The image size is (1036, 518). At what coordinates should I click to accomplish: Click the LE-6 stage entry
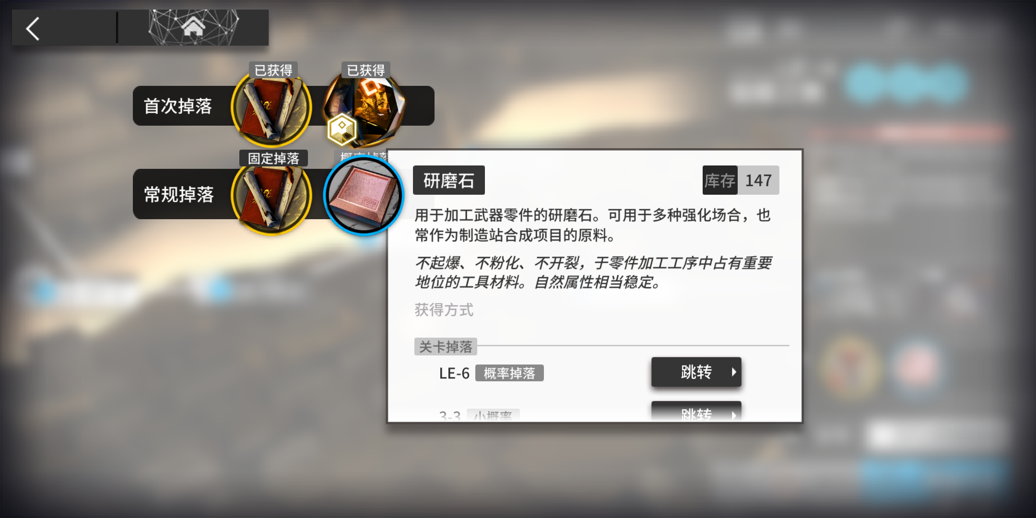pyautogui.click(x=454, y=373)
